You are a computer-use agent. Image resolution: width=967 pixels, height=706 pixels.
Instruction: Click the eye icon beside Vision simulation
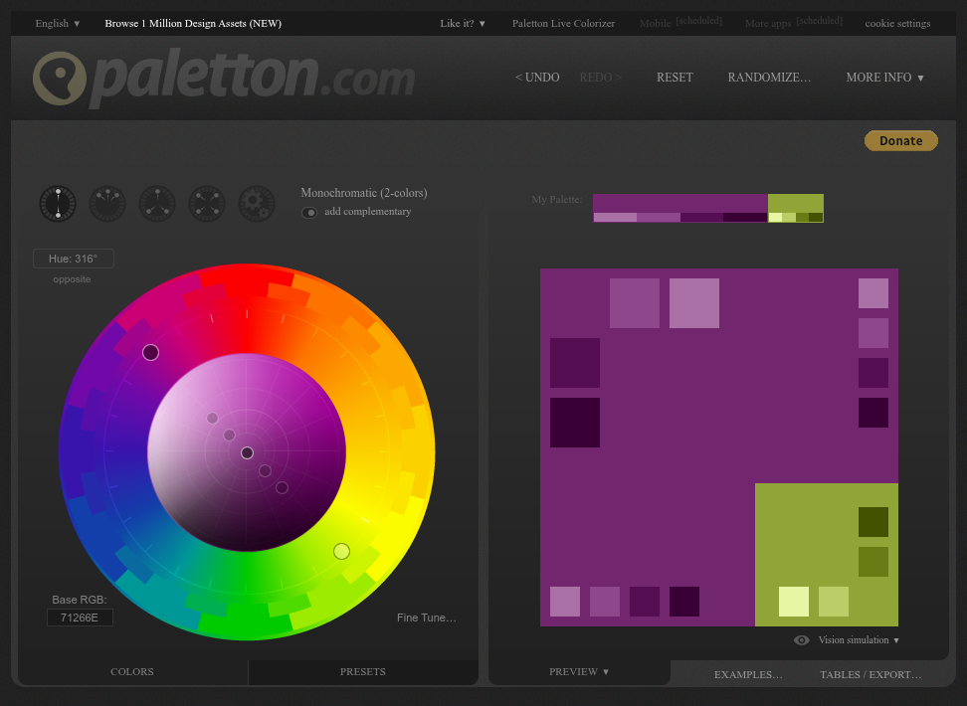pos(801,640)
